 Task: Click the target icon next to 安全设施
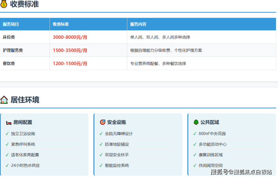[102, 122]
